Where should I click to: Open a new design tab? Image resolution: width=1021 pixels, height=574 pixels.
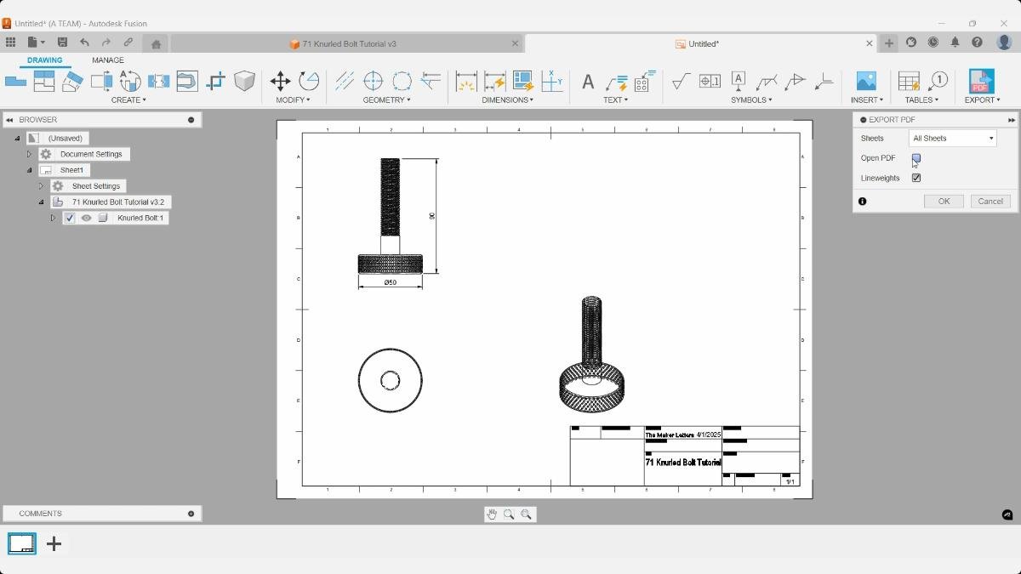tap(888, 43)
